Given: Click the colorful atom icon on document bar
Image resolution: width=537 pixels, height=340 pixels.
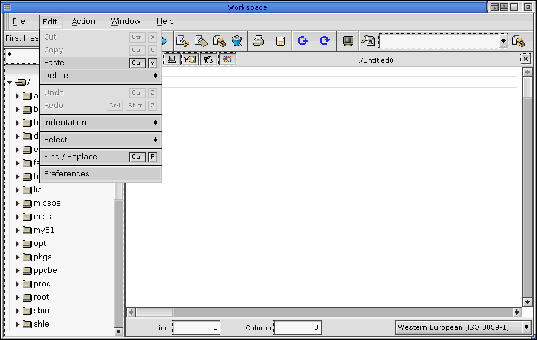Looking at the screenshot, I should (228, 59).
